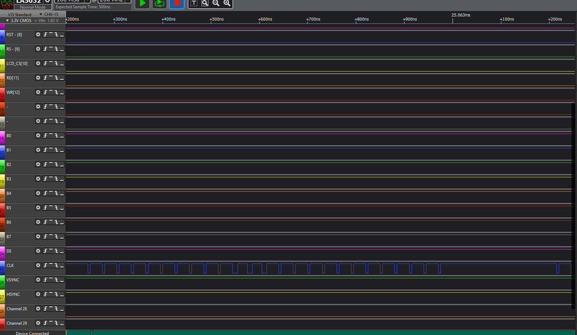
Task: Open settings gear for B5 channel
Action: [38, 207]
